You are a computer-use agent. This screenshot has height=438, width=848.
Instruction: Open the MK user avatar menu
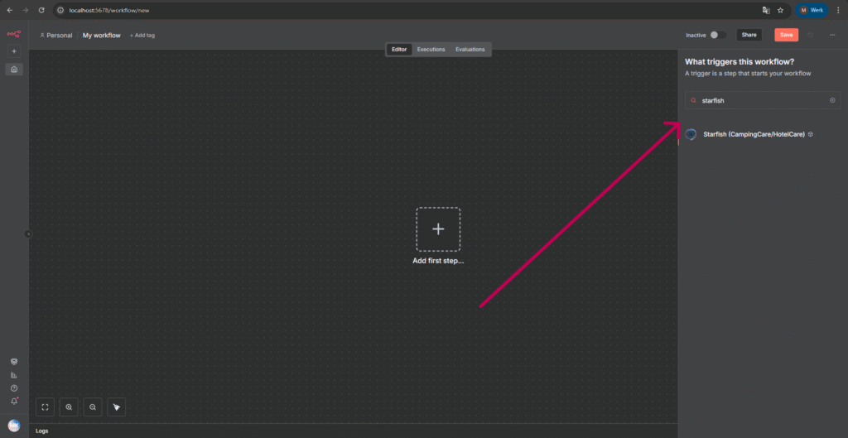click(x=14, y=425)
